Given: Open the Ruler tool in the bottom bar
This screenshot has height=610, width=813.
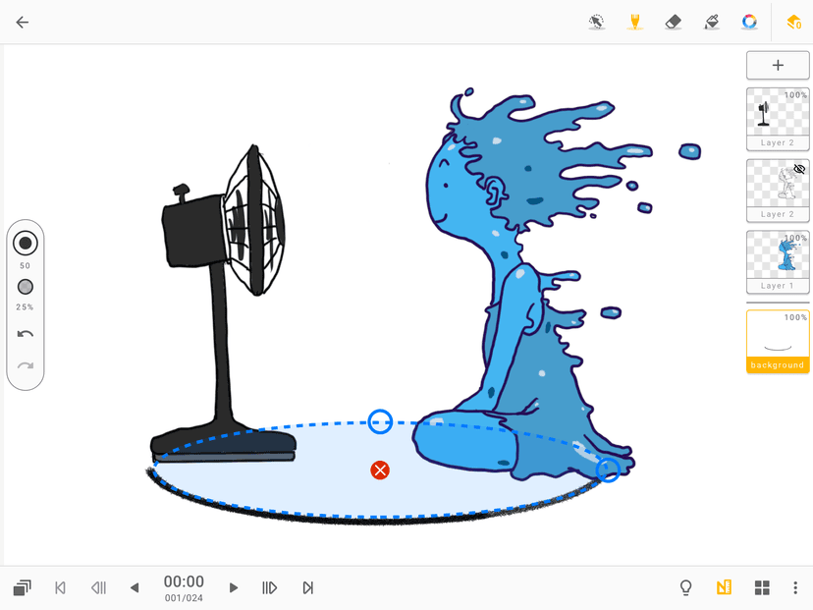Looking at the screenshot, I should click(x=724, y=586).
